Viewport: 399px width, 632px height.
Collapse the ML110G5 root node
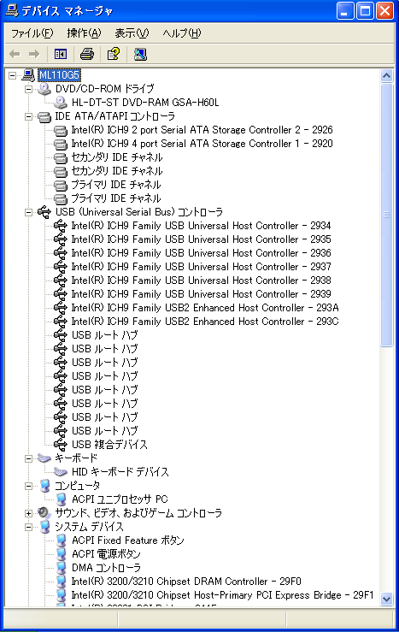13,75
